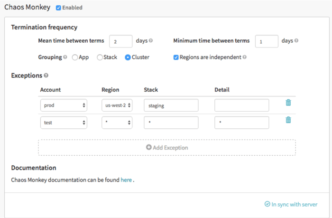The width and height of the screenshot is (332, 218).
Task: Click the Stack column header
Action: click(151, 90)
